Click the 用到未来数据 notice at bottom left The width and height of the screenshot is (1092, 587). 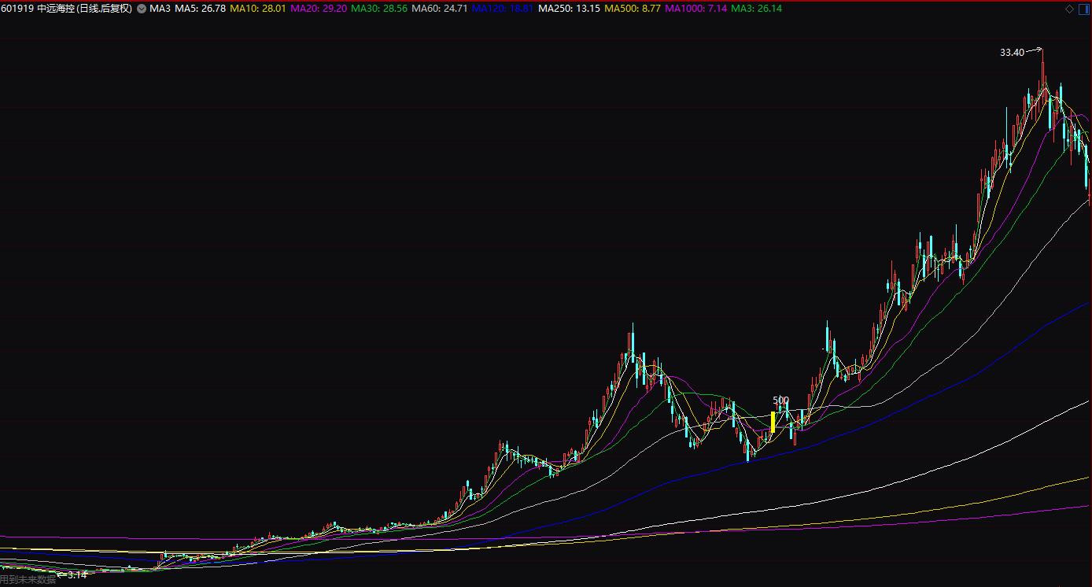[x=28, y=580]
